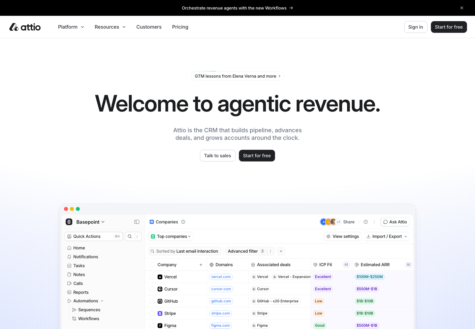Collapse the sidebar with the panel icon
This screenshot has height=329, width=475.
pos(137,222)
